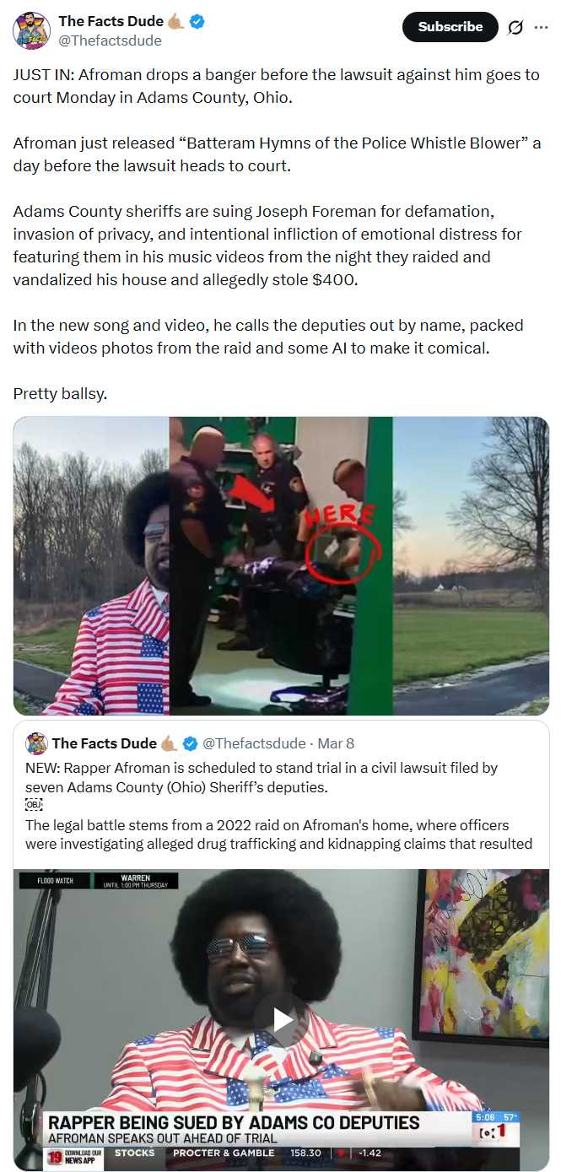Click the verified badge in the quoted post
The image size is (561, 1172).
(x=191, y=743)
